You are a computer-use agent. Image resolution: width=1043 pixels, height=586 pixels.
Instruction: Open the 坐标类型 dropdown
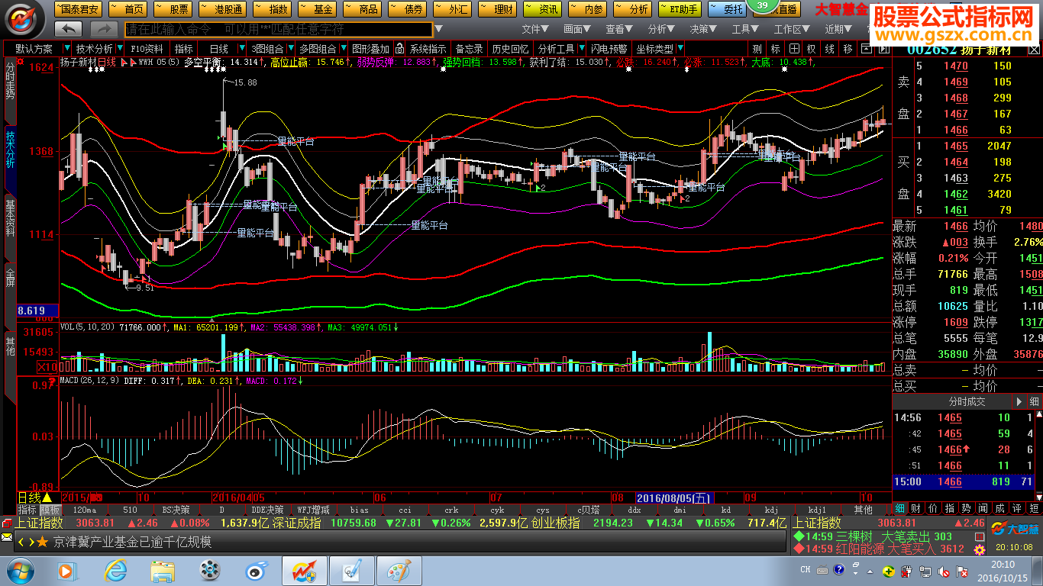pyautogui.click(x=658, y=49)
